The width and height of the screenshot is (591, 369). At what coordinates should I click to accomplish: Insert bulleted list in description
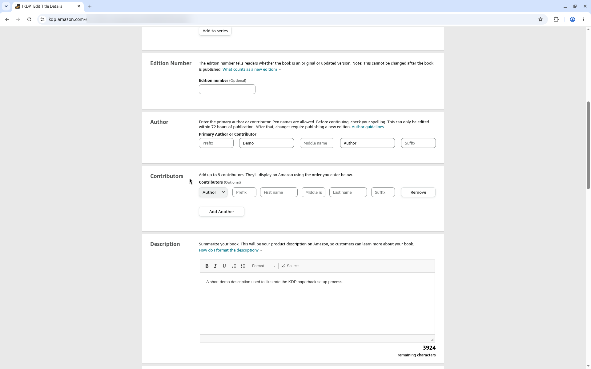pos(243,266)
